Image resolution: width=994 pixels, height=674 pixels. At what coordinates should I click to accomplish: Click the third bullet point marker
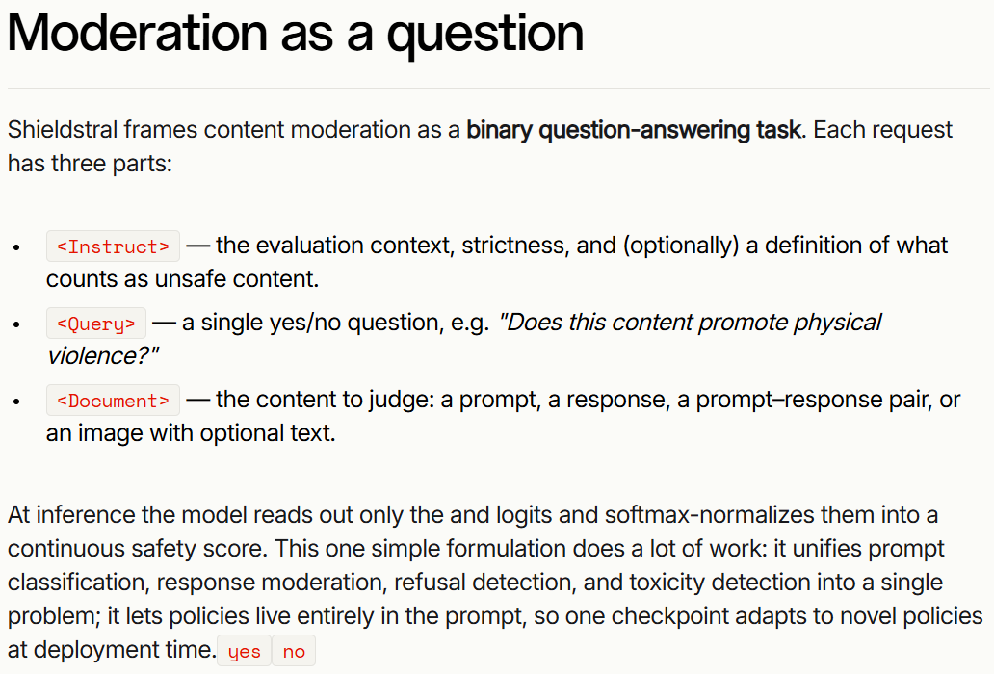click(17, 402)
